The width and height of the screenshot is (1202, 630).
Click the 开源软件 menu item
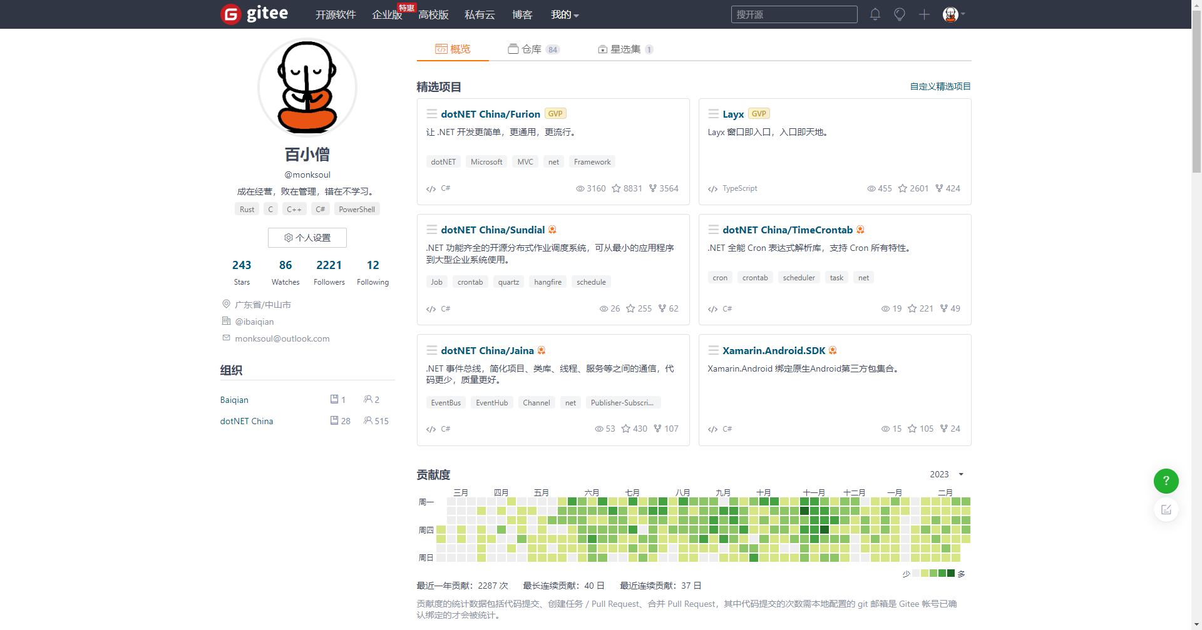tap(336, 14)
